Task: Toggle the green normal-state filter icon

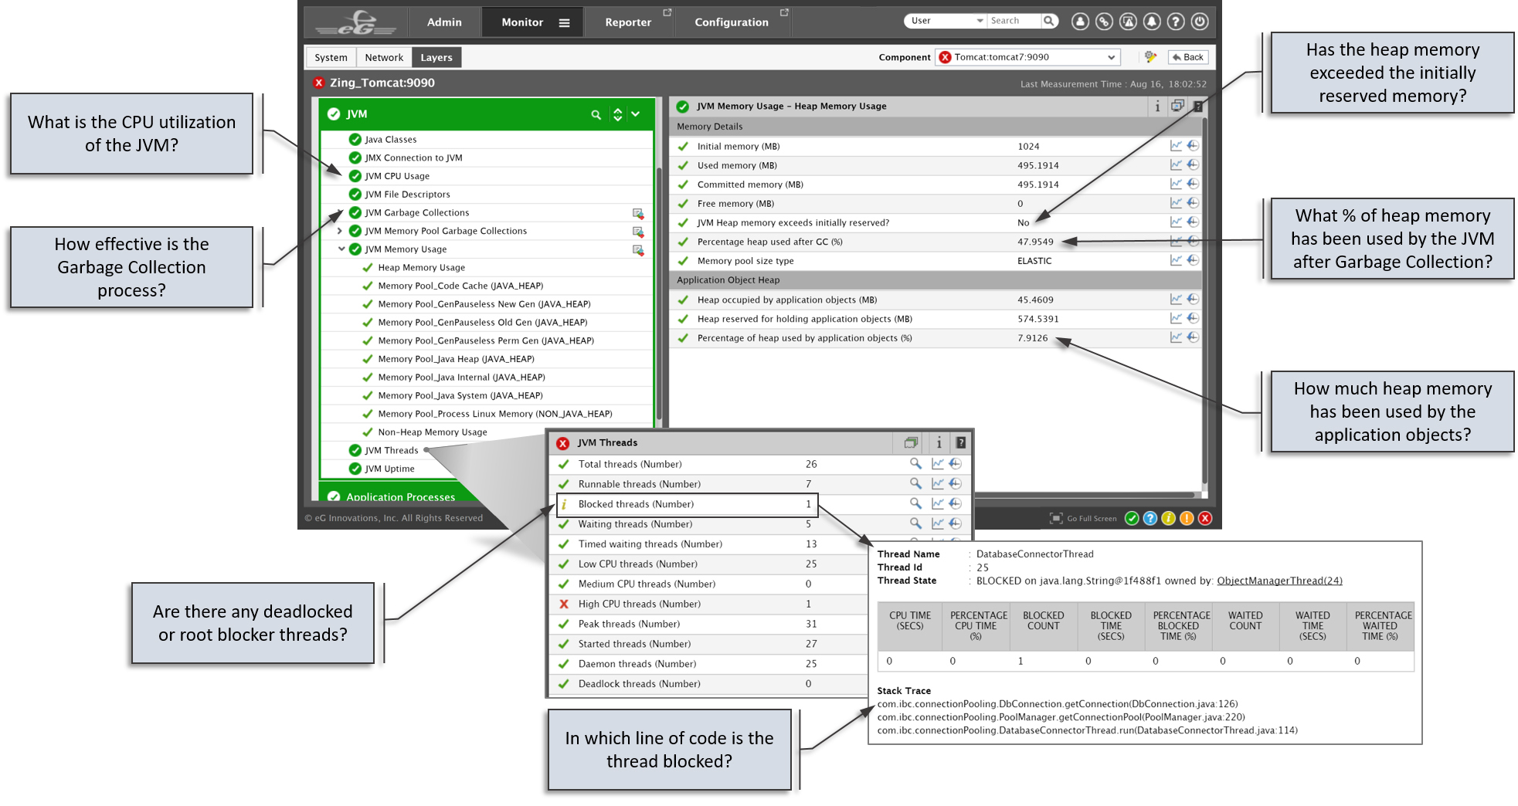Action: tap(1132, 518)
